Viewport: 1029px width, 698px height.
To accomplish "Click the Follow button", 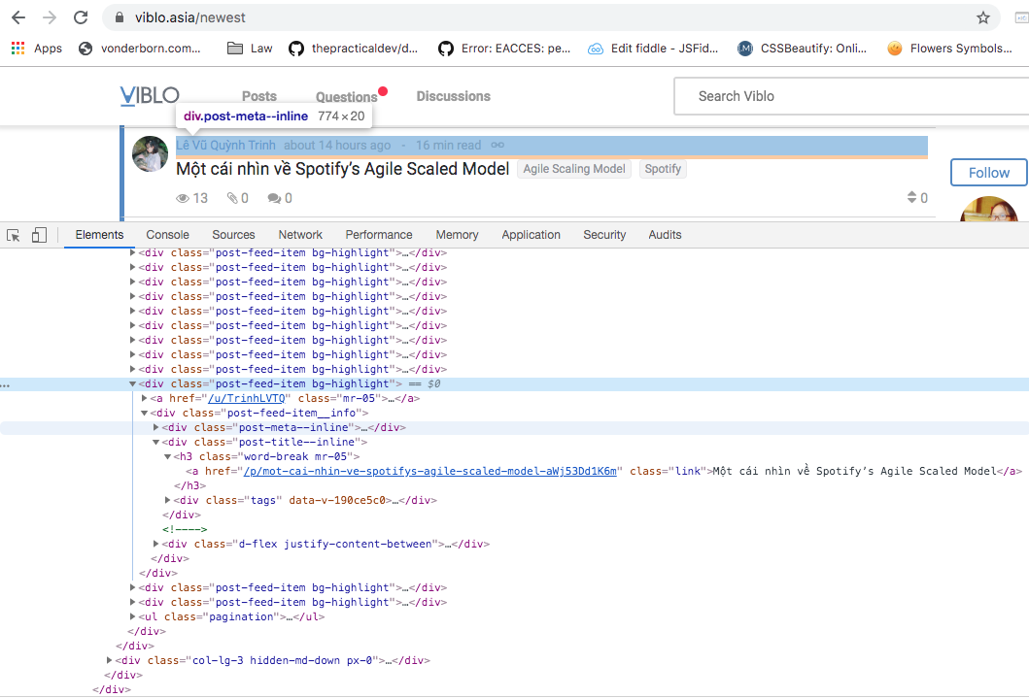I will (x=988, y=173).
